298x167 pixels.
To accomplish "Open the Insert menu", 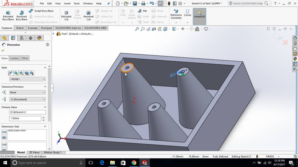I will point(67,3).
